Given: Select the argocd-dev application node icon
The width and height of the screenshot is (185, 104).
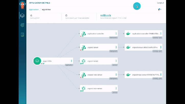Looking at the screenshot, I should click(x=37, y=61).
